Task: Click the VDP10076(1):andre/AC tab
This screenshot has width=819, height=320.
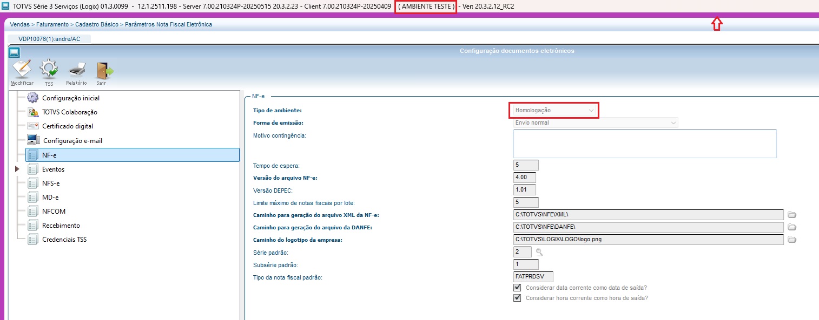Action: coord(49,39)
